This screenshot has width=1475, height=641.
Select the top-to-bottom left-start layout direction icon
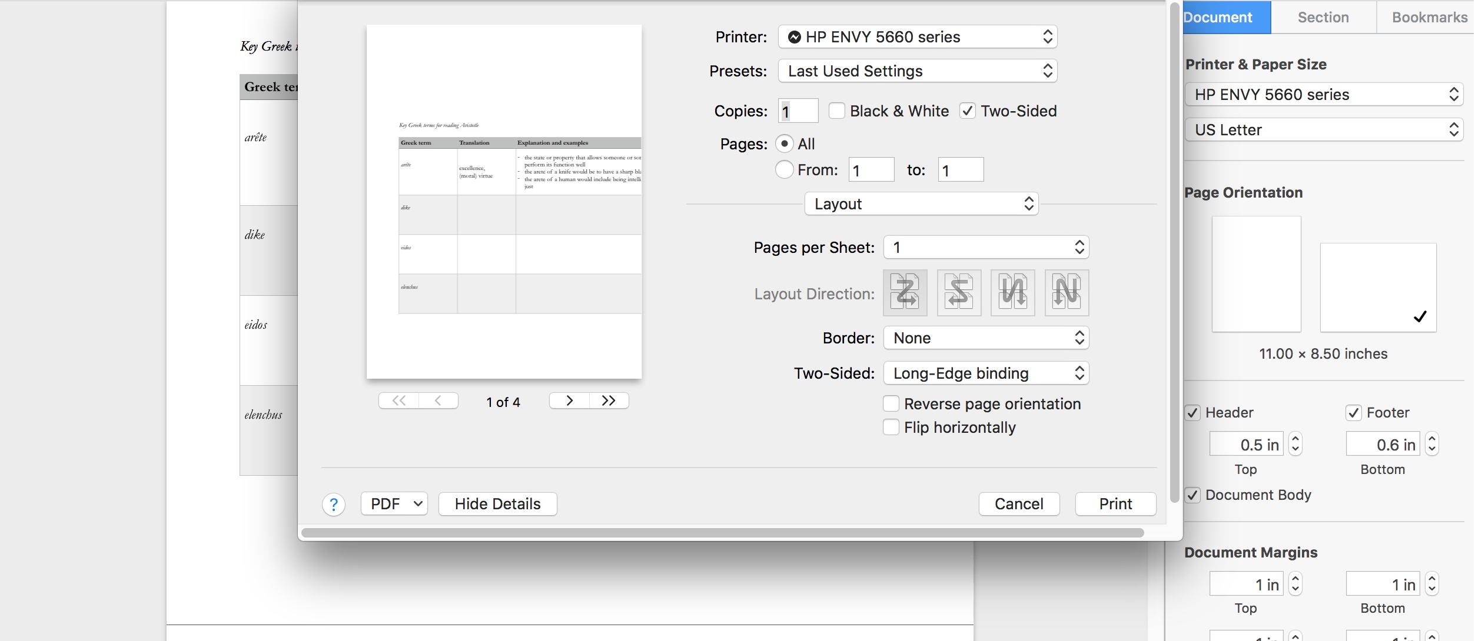(x=1012, y=292)
